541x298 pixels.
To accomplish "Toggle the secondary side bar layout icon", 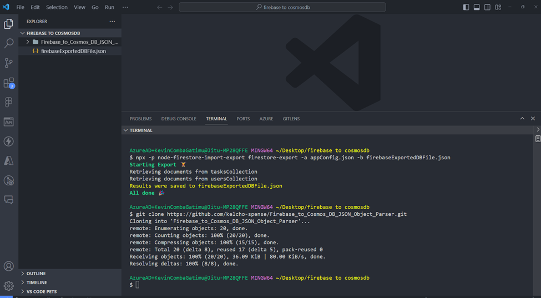I will click(x=488, y=7).
